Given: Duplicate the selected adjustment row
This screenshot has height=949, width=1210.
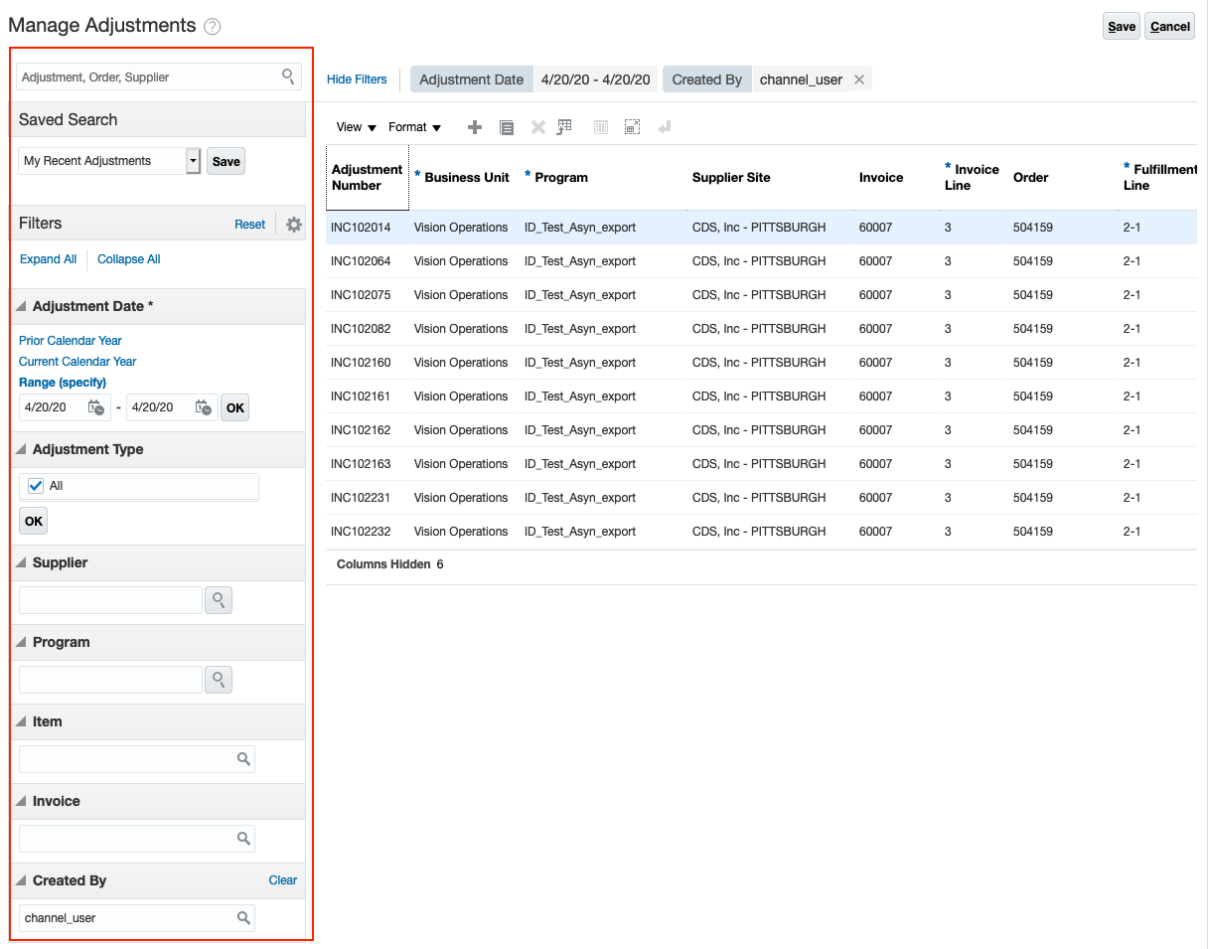Looking at the screenshot, I should click(507, 127).
